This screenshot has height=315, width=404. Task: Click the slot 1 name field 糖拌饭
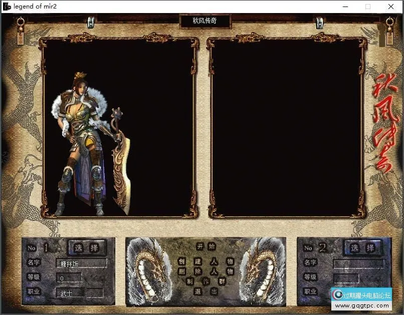[81, 263]
